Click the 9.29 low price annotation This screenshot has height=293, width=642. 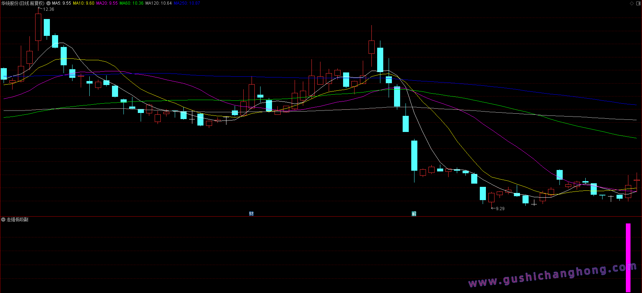click(x=500, y=209)
